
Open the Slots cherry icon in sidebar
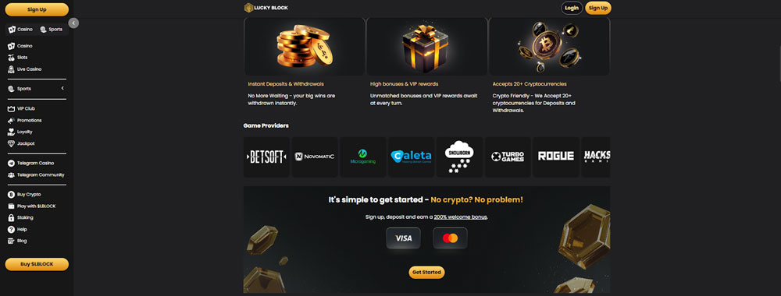click(x=12, y=58)
